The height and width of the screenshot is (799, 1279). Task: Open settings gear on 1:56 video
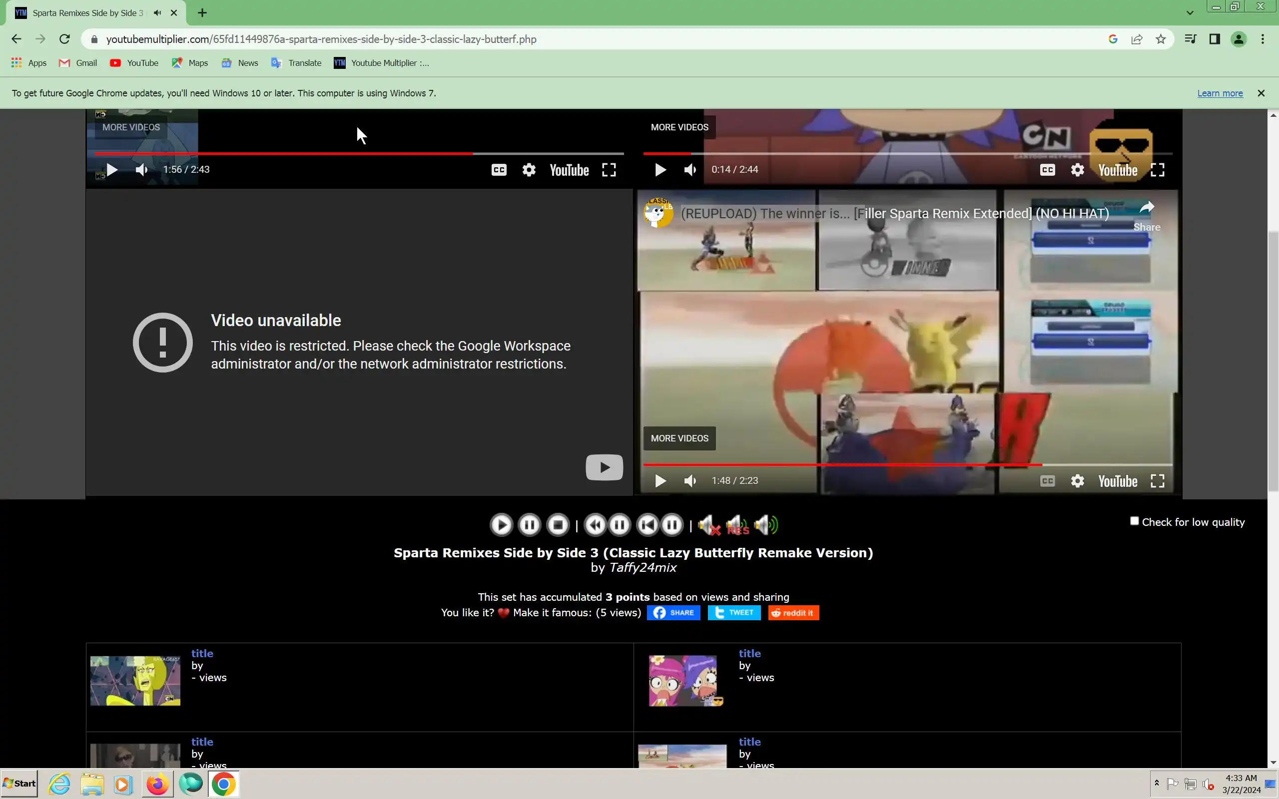(x=529, y=170)
